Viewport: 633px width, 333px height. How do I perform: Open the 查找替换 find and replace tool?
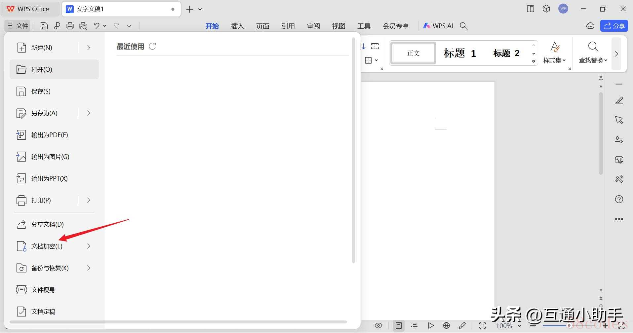tap(593, 53)
